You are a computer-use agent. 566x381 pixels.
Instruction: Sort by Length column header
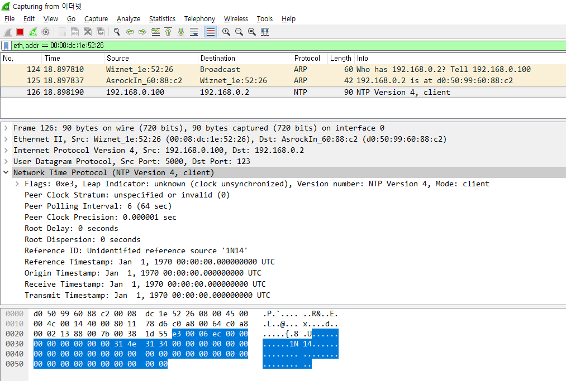pos(341,59)
